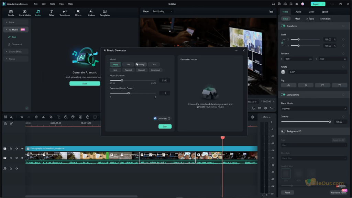This screenshot has height=198, width=352.
Task: Click the Delete trash icon above timeline
Action: coord(36,117)
